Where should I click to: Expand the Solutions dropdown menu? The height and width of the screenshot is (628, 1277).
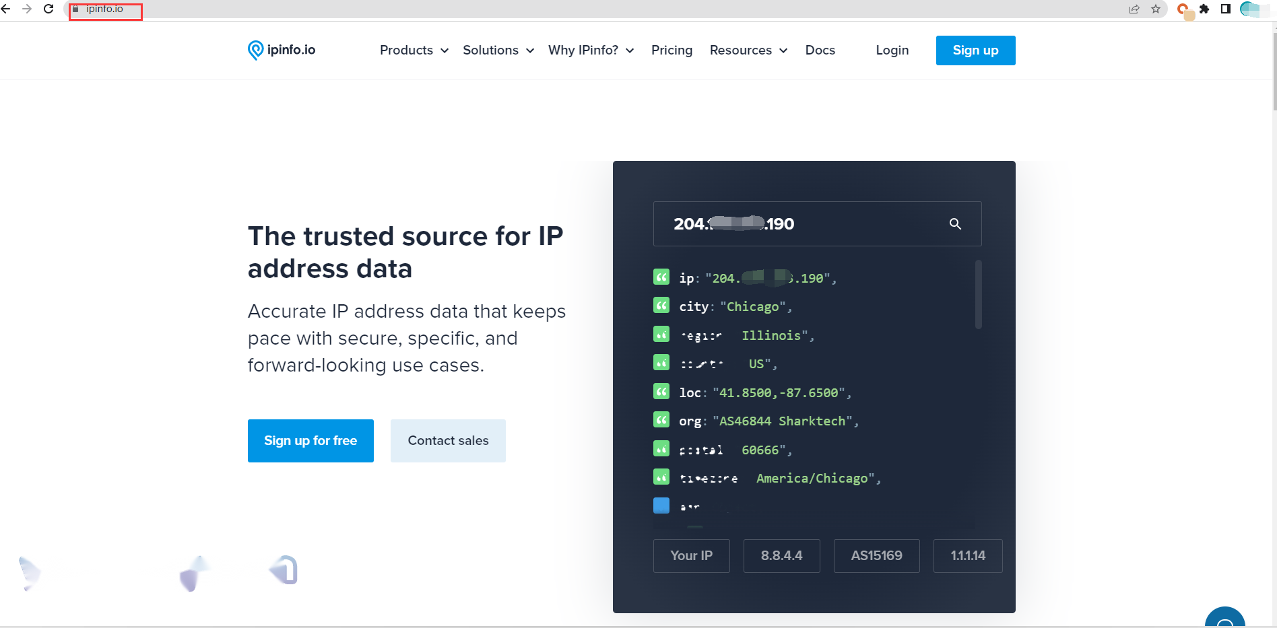pos(498,50)
